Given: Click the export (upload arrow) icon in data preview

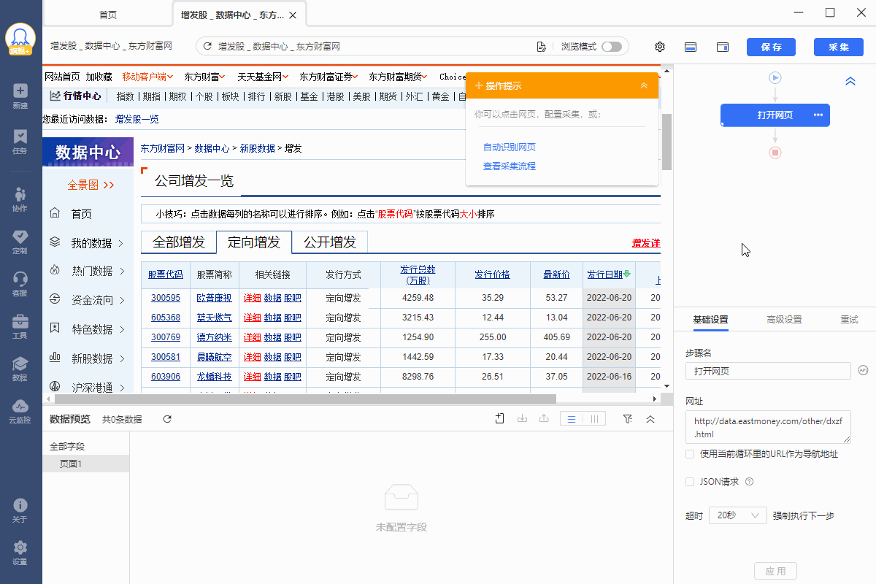Looking at the screenshot, I should (543, 418).
